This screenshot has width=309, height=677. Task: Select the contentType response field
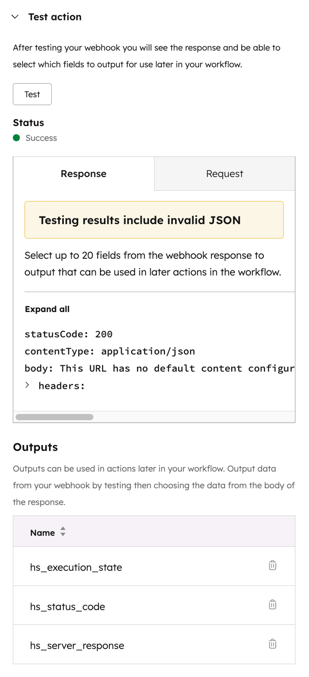click(x=109, y=351)
